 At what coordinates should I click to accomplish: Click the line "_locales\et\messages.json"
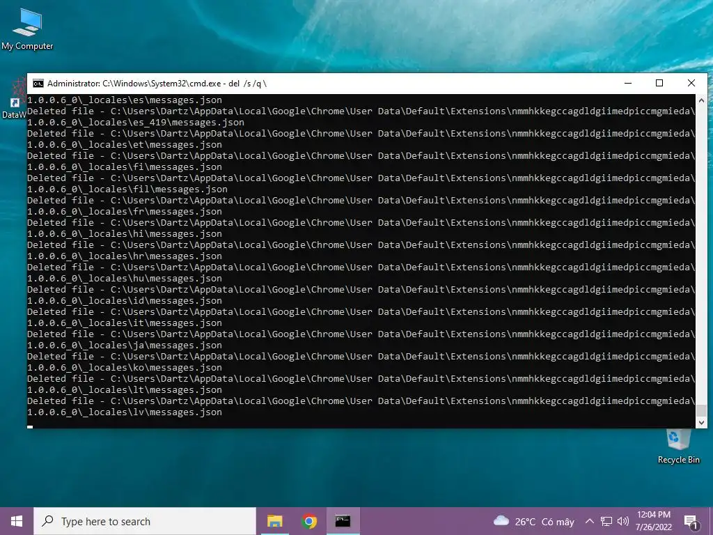[x=125, y=145]
